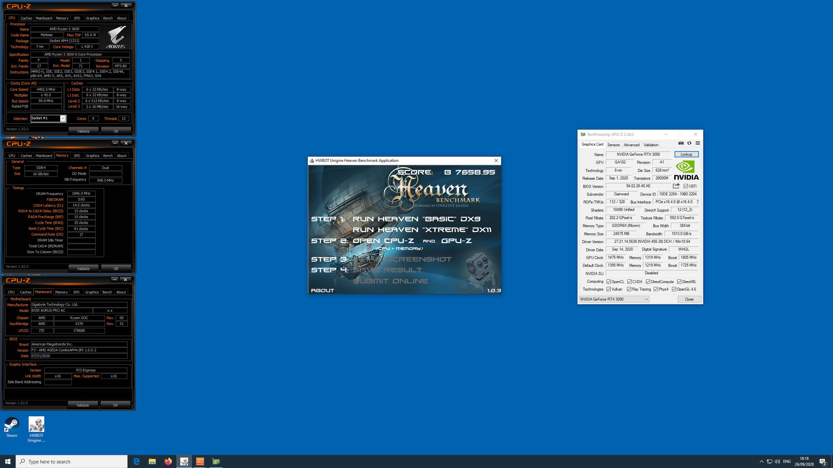Open Microsoft Edge from the taskbar

(136, 461)
